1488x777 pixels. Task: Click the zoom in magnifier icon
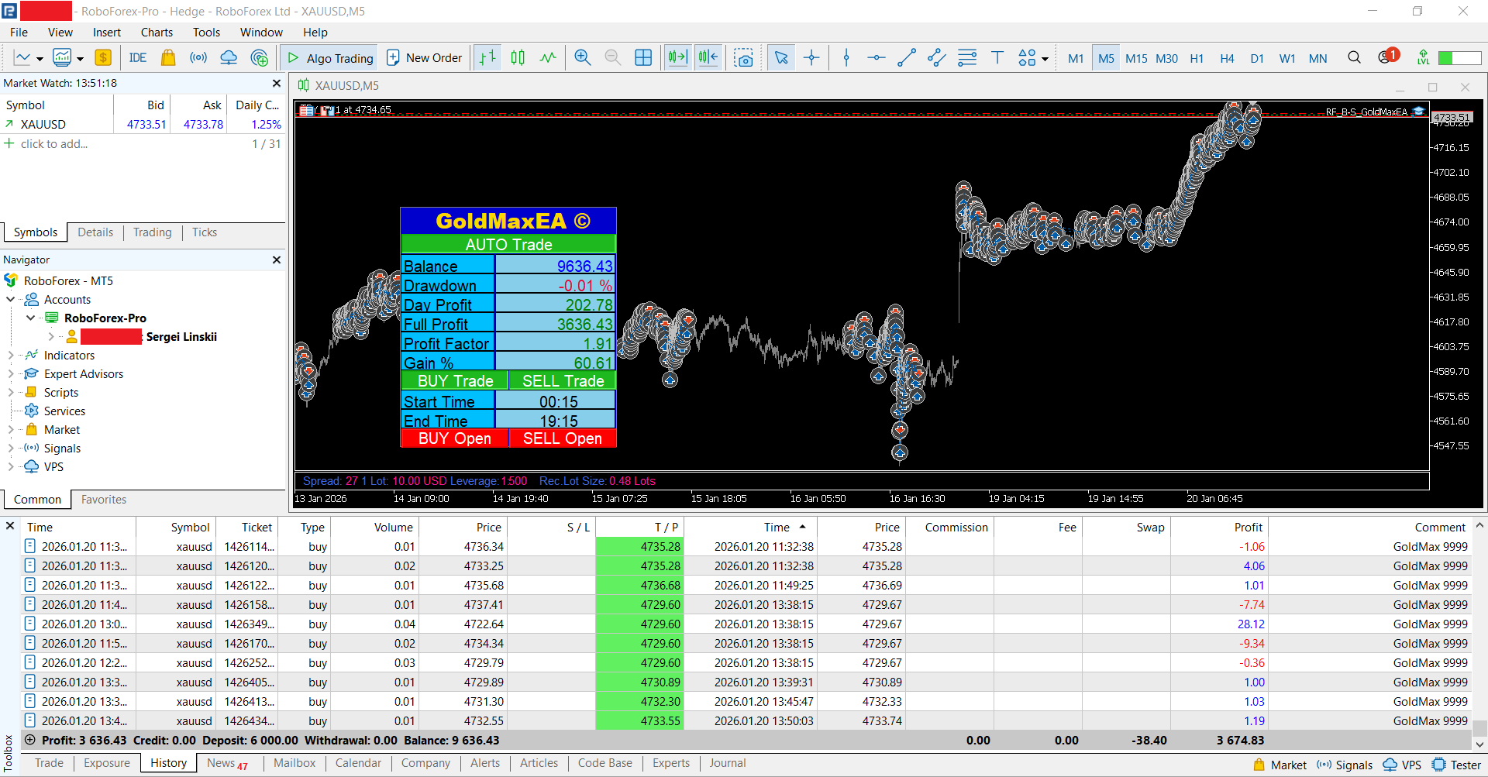tap(583, 58)
